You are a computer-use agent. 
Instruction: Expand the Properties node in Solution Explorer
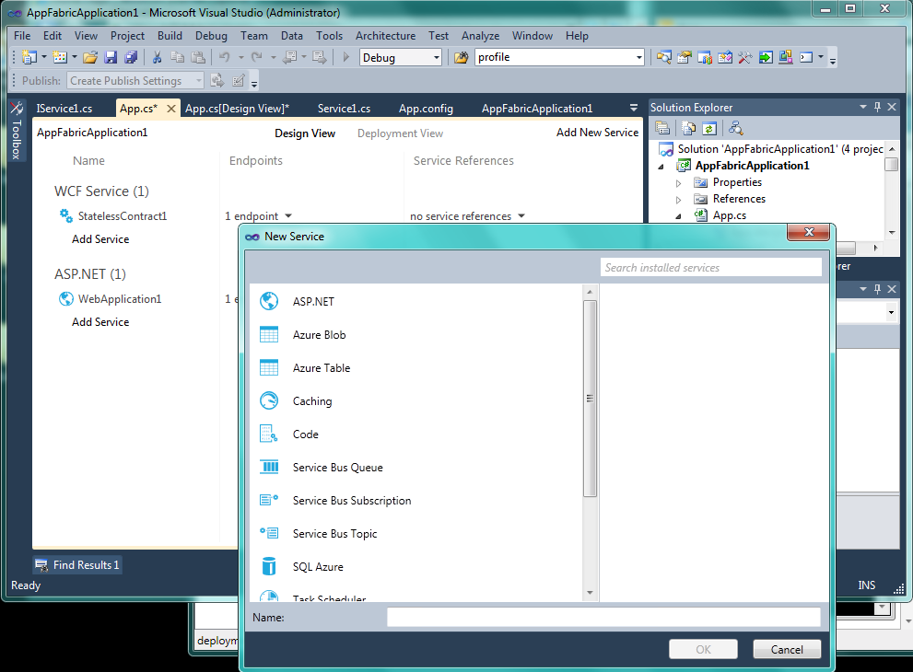[x=678, y=183]
